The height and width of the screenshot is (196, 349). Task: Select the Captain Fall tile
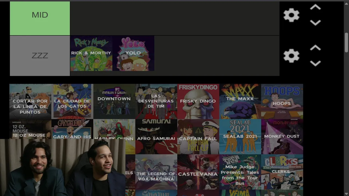198,137
